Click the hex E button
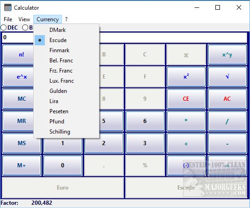The image size is (250, 208). (x=111, y=77)
